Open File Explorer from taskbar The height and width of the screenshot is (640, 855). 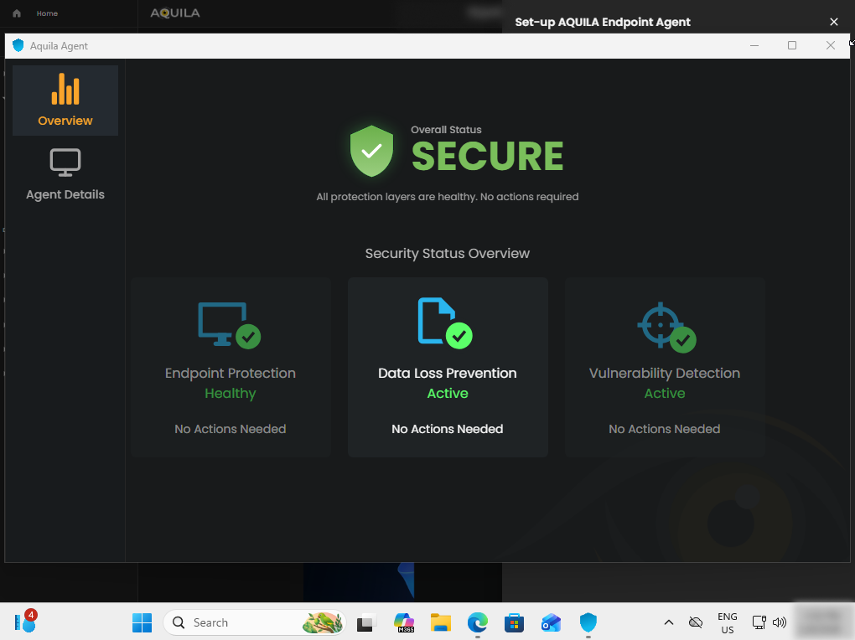pos(441,622)
